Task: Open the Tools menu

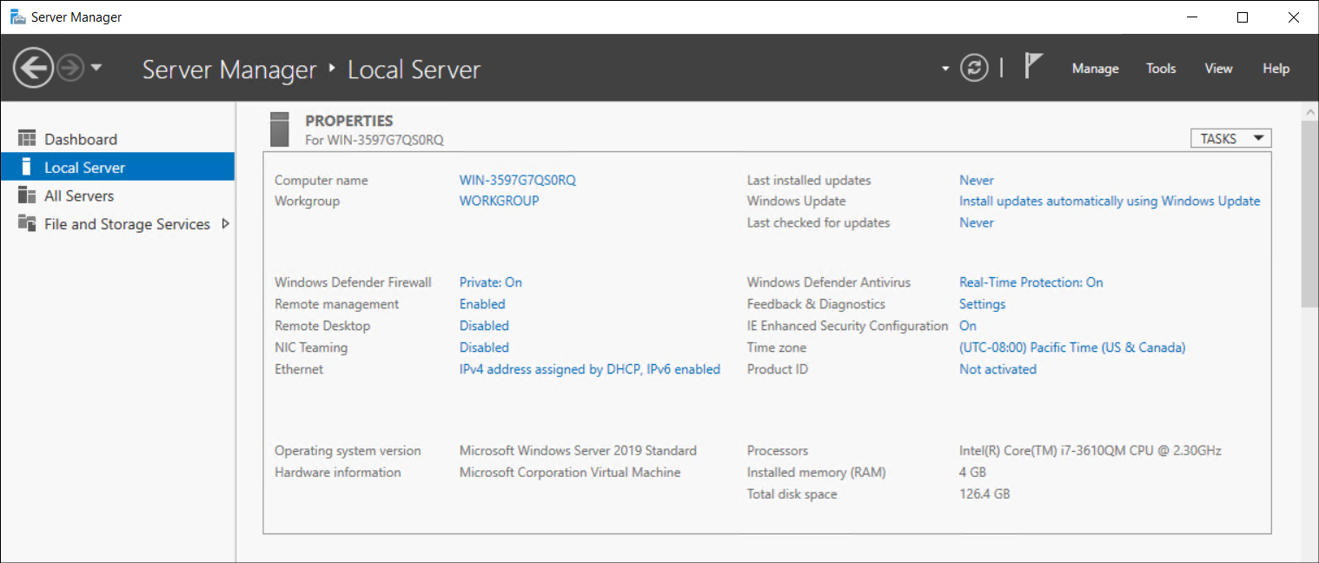Action: click(x=1161, y=69)
